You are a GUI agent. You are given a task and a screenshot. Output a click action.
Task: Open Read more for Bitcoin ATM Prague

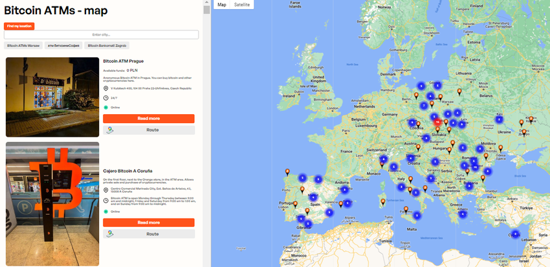point(149,119)
